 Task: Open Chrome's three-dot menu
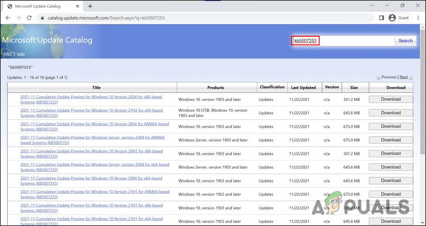pyautogui.click(x=418, y=18)
